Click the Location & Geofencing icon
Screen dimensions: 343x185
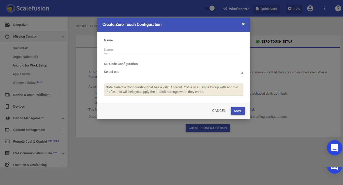point(7,165)
